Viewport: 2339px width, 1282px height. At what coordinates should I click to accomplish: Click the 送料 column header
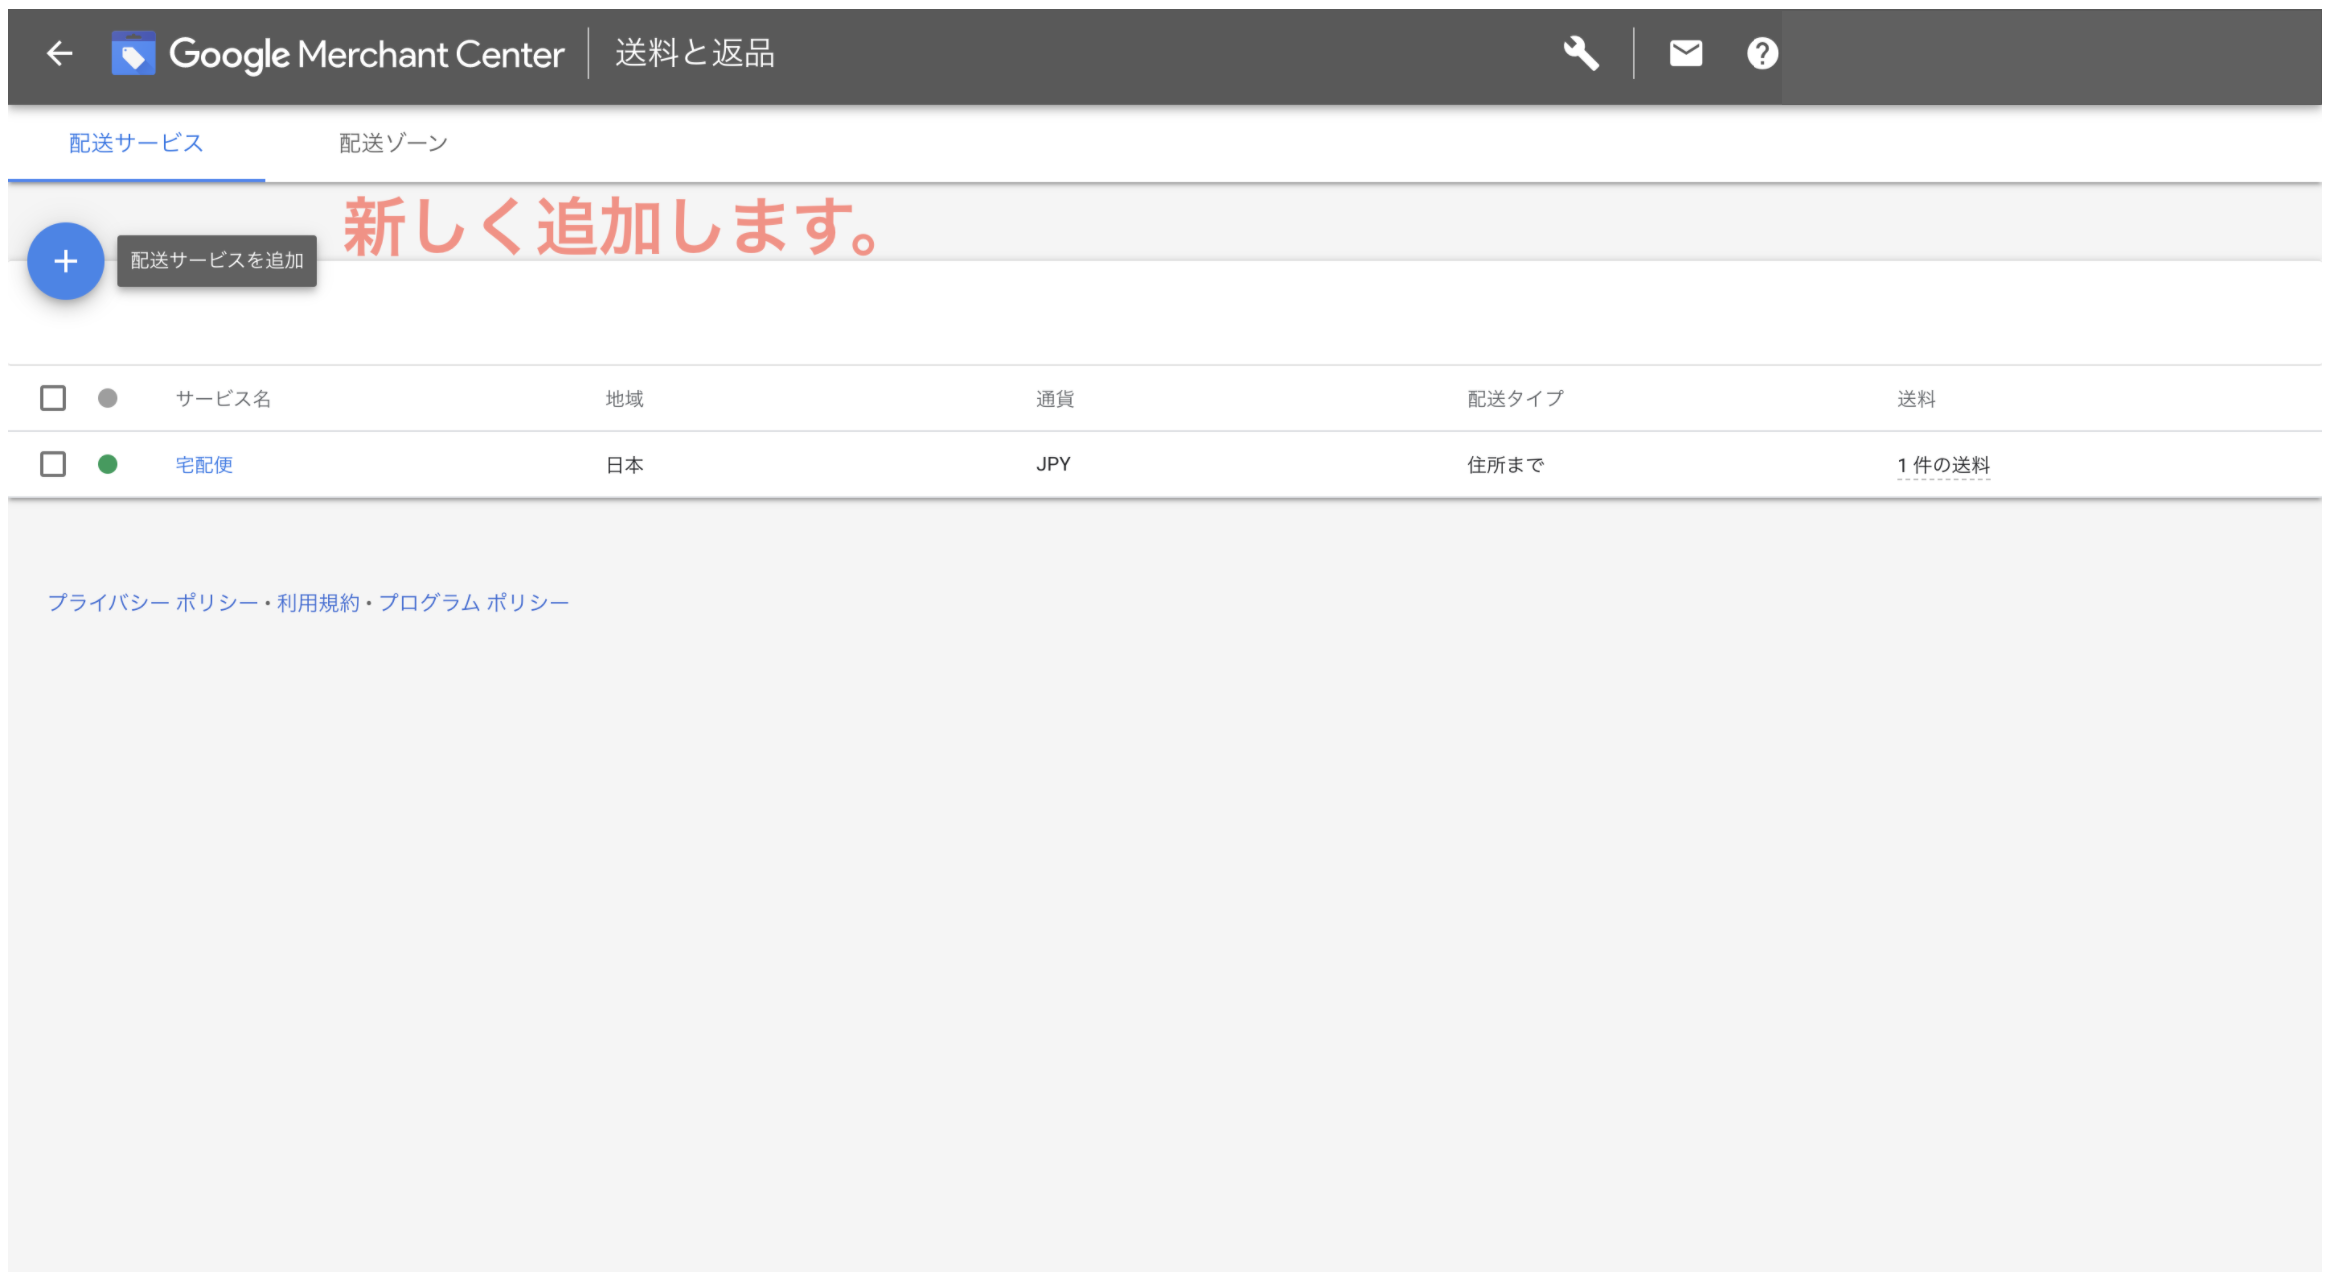[1918, 397]
